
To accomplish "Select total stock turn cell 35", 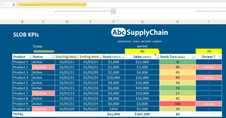I will pyautogui.click(x=177, y=114).
